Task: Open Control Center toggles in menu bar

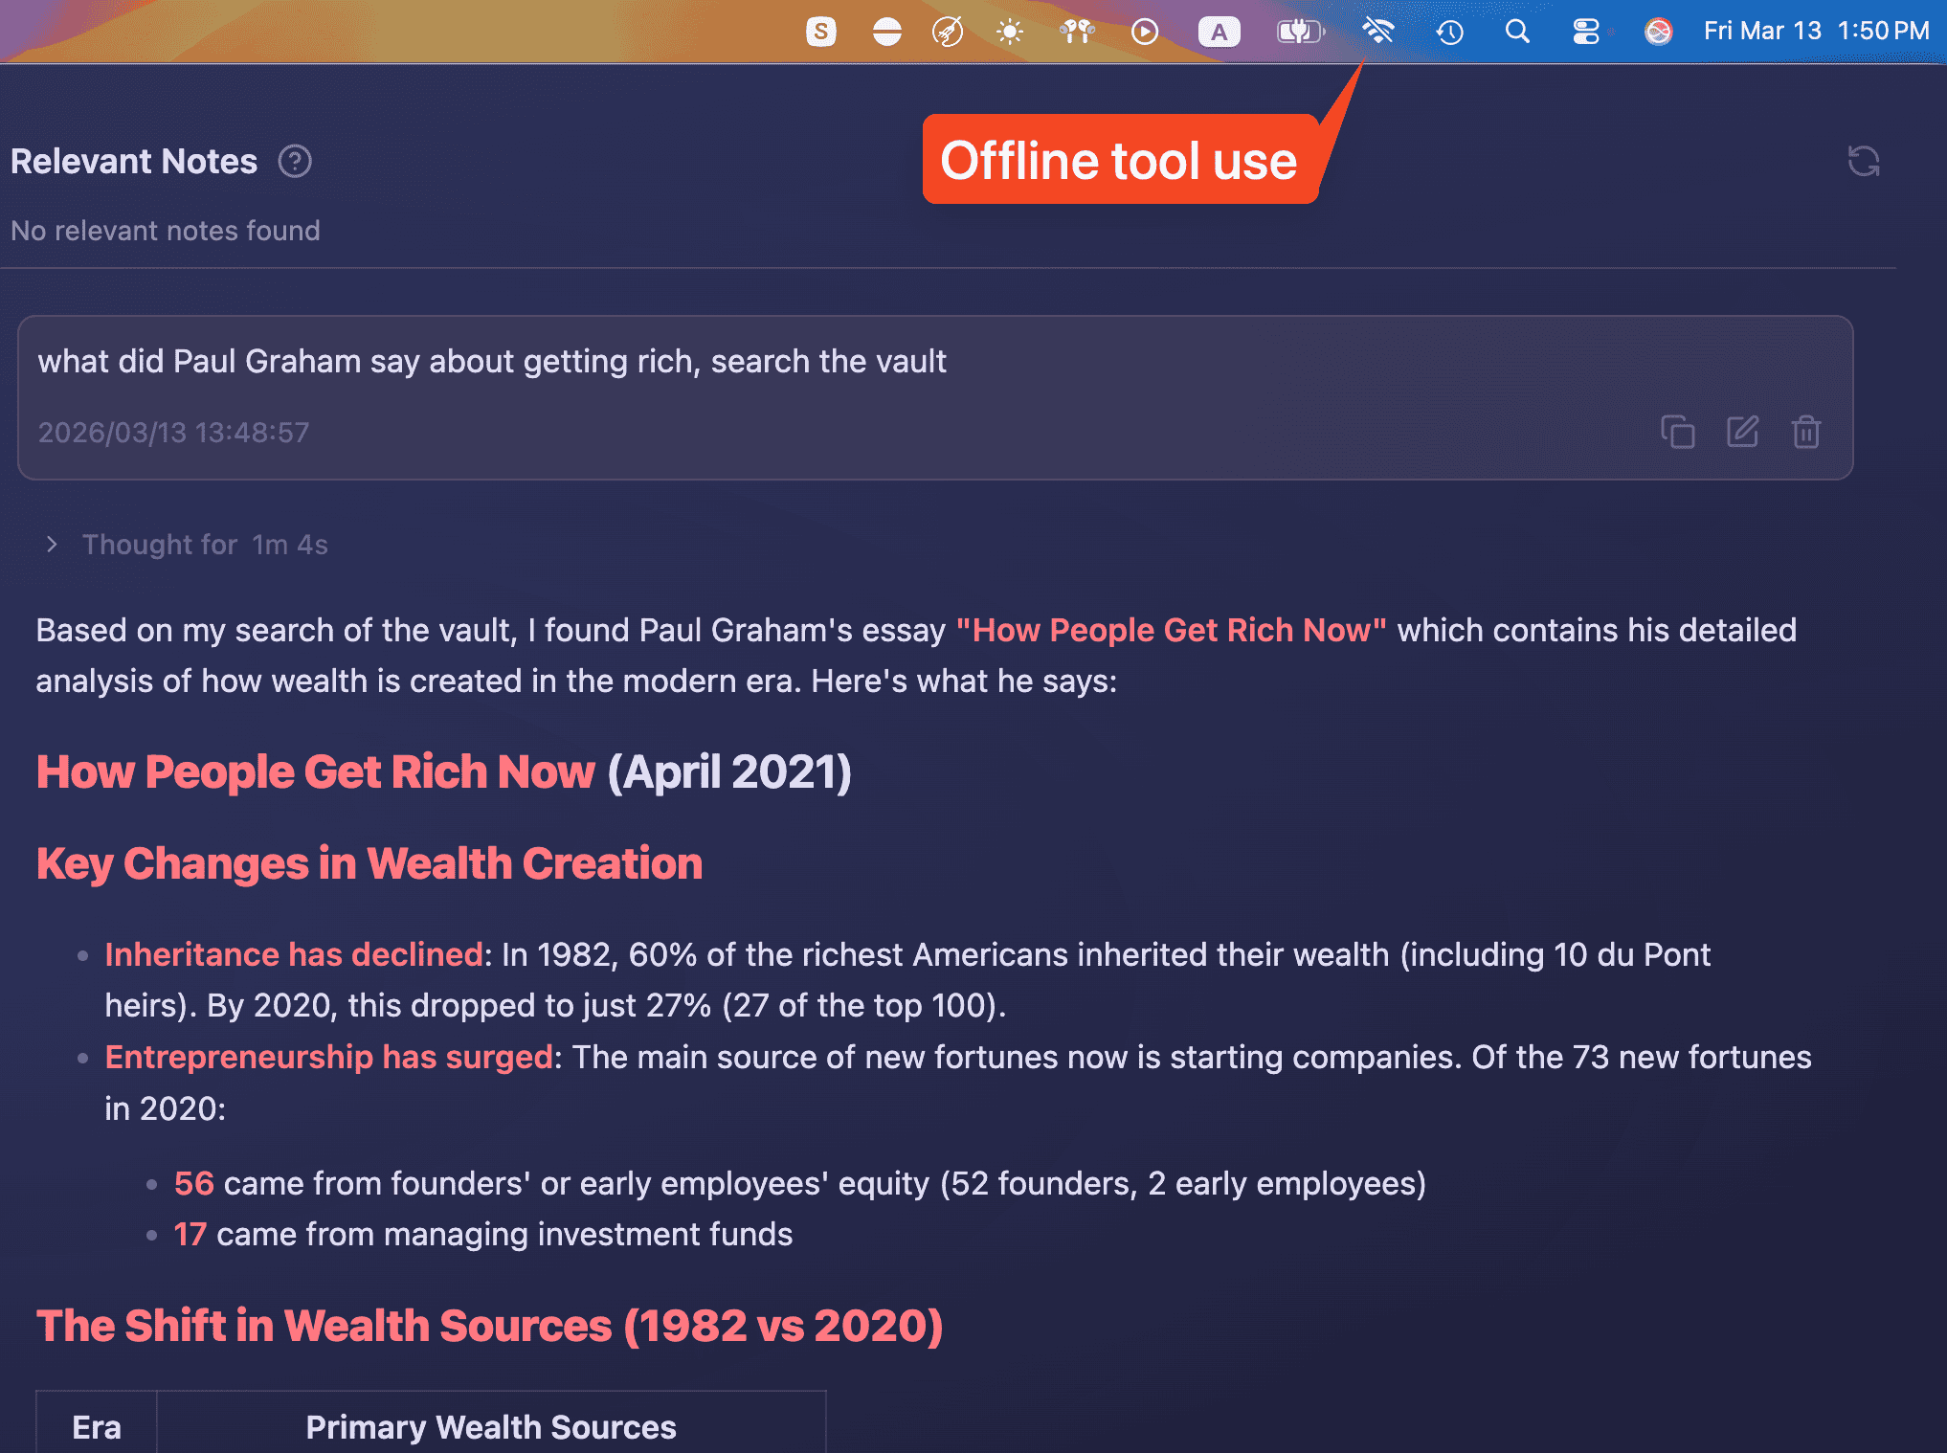Action: click(x=1586, y=32)
